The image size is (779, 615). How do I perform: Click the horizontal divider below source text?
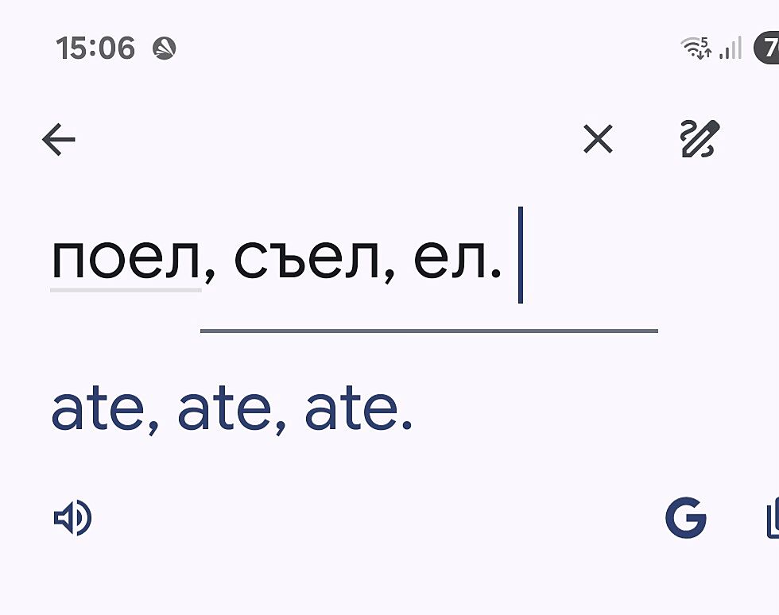click(x=428, y=331)
